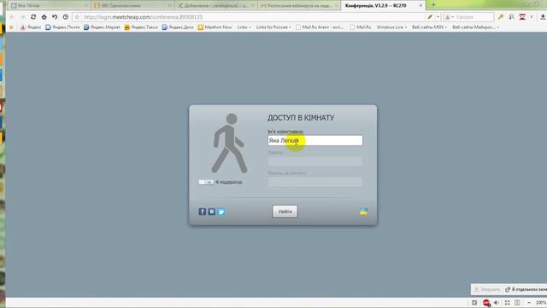Switch to the Одноклассники tab
The image size is (547, 308).
coord(132,5)
